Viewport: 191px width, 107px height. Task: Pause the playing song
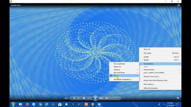coord(95,98)
